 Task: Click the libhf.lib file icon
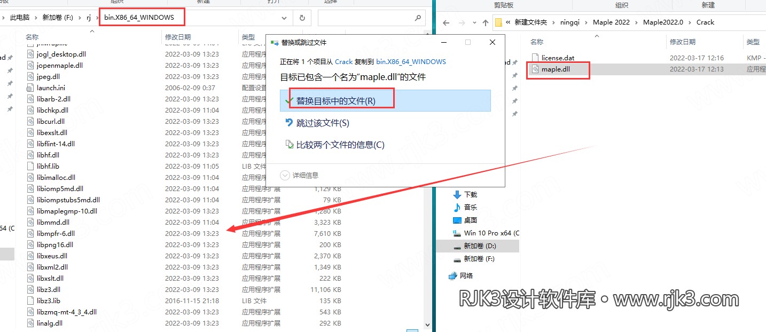30,166
